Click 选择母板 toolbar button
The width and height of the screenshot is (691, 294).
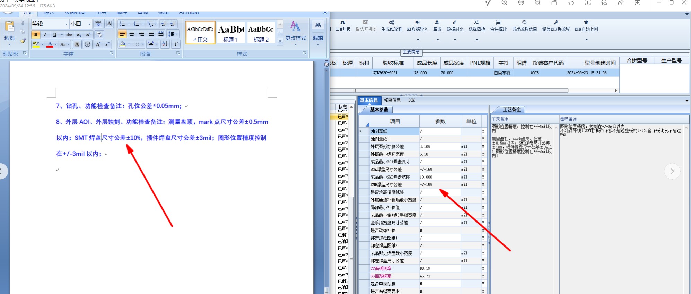pyautogui.click(x=477, y=26)
